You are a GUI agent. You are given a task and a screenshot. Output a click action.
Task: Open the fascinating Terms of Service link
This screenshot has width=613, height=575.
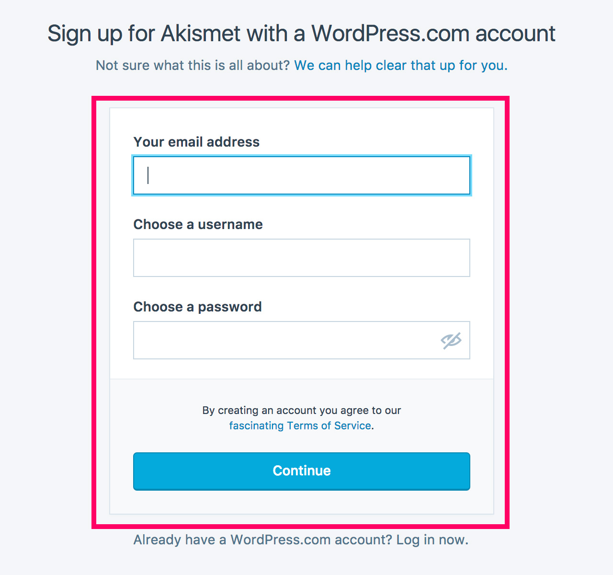[x=300, y=425]
